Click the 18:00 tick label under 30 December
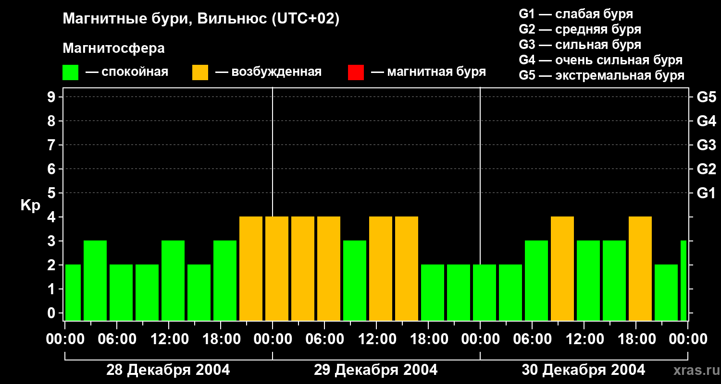The width and height of the screenshot is (721, 384). point(636,339)
